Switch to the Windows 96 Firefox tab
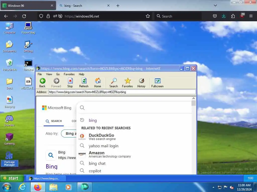The image size is (257, 192). click(x=28, y=6)
